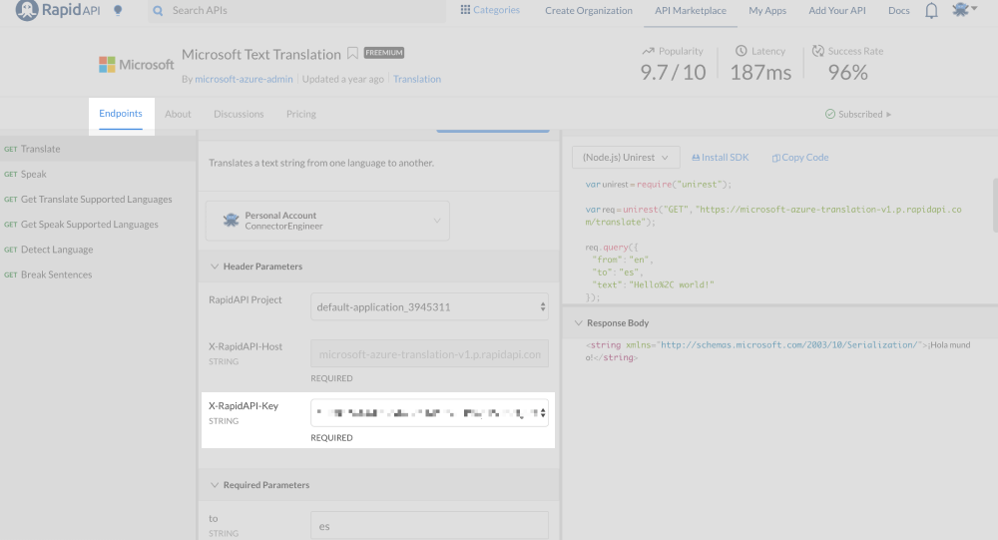Switch to the Pricing tab
The image size is (998, 540).
pyautogui.click(x=300, y=114)
